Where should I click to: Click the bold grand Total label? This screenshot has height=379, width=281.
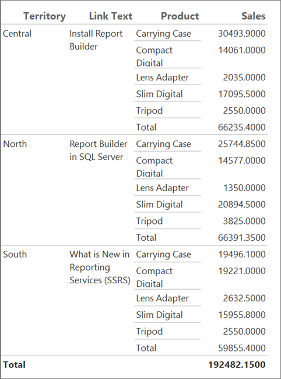(x=14, y=365)
